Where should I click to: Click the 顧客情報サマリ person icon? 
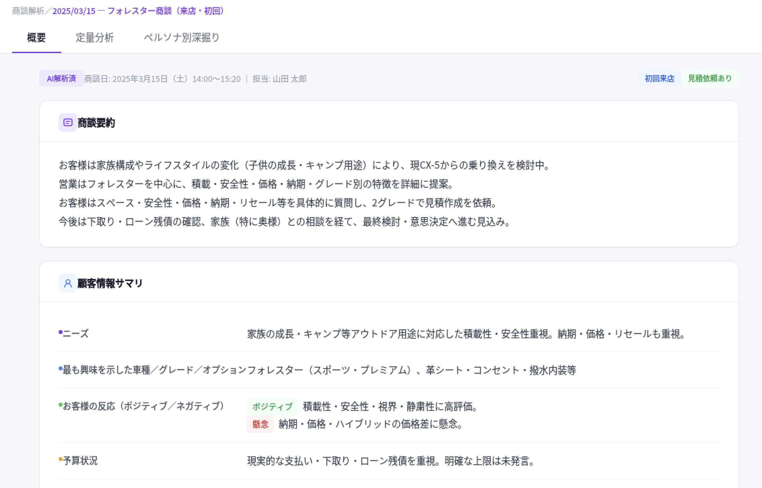(68, 283)
